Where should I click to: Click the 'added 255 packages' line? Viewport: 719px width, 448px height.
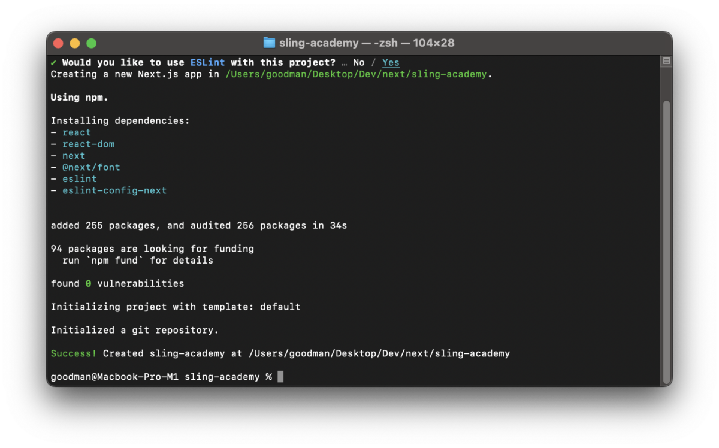pyautogui.click(x=199, y=226)
